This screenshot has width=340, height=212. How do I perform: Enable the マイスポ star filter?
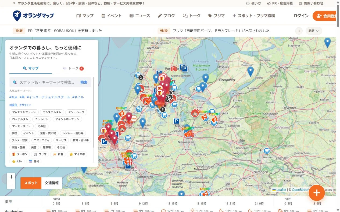click(77, 154)
